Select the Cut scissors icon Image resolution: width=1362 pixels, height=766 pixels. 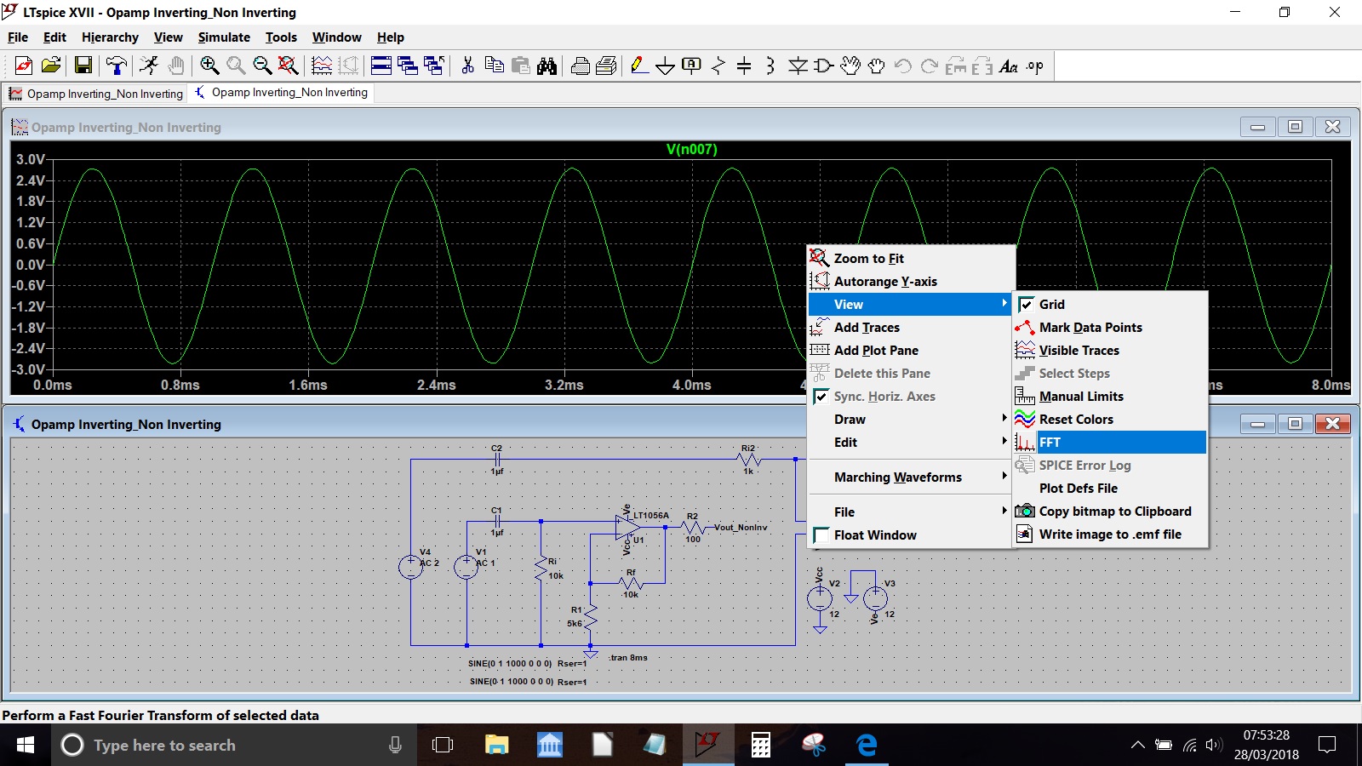[467, 66]
